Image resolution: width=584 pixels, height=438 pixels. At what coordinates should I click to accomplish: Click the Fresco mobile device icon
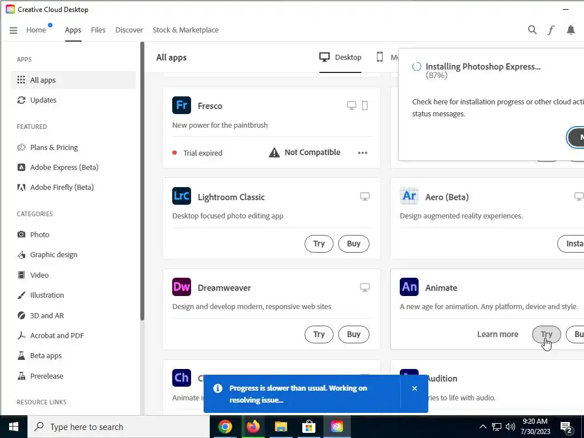coord(365,106)
